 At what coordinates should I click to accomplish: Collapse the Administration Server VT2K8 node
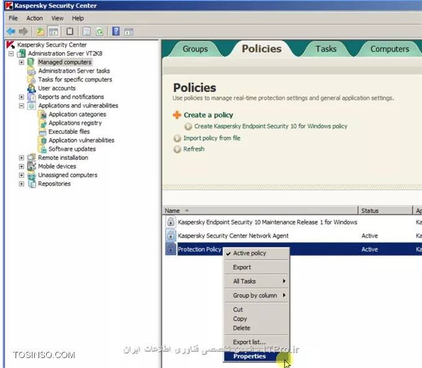pos(11,53)
